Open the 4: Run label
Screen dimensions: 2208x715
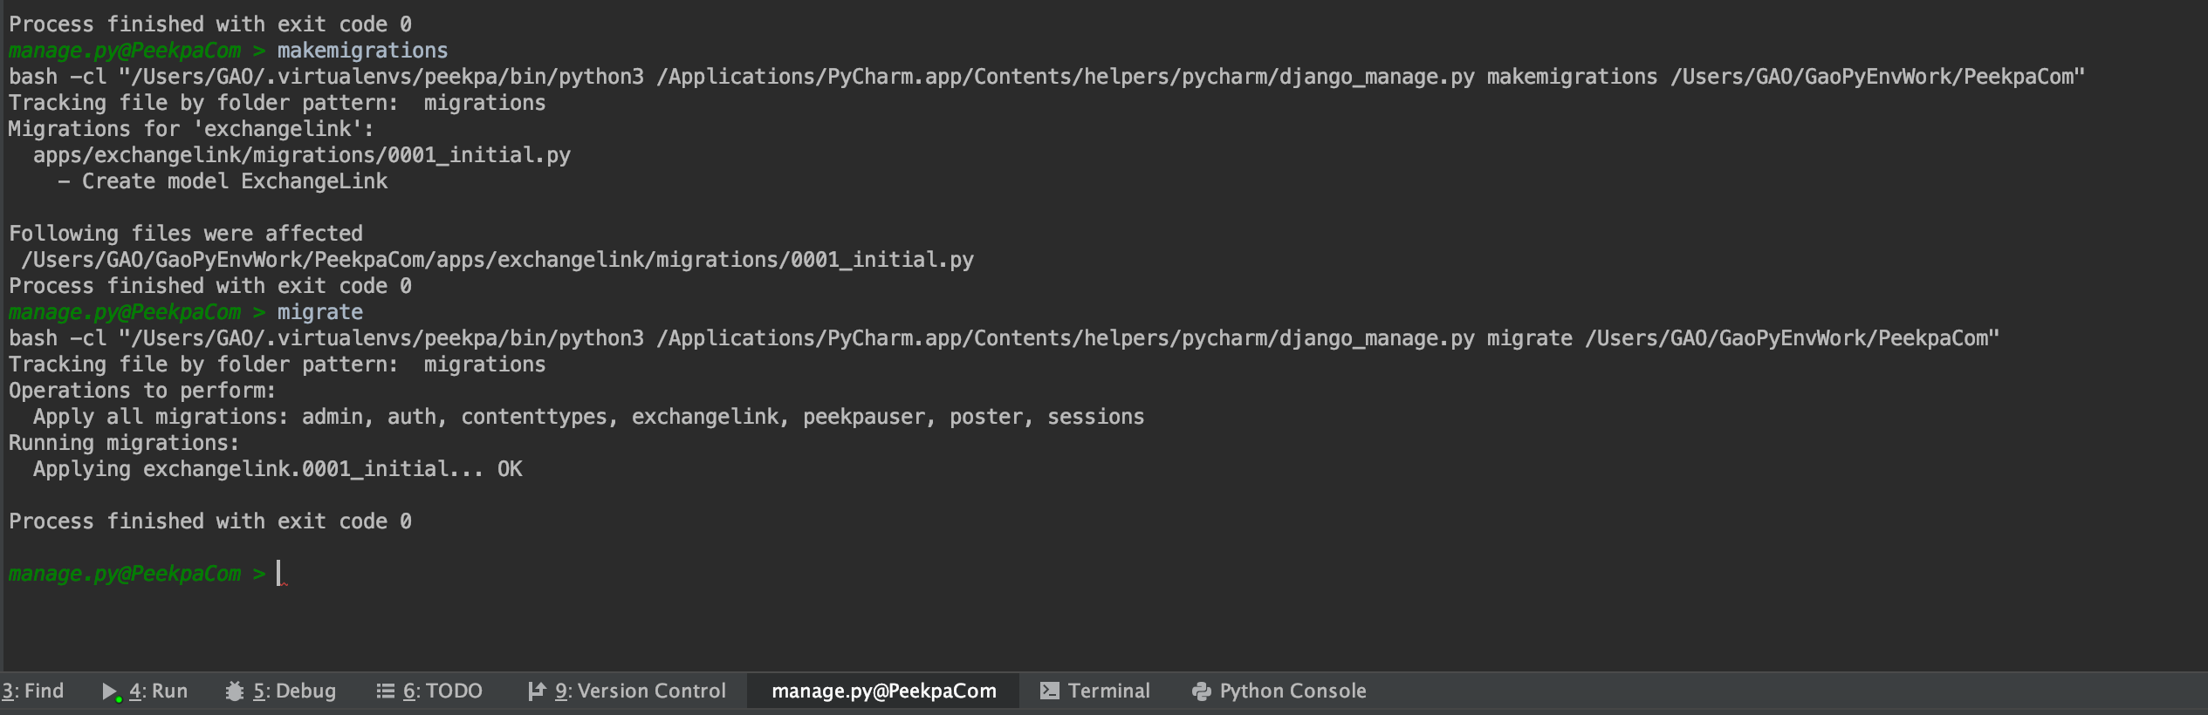158,691
